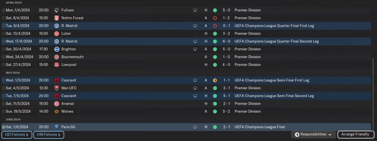
Task: Click the draw result indicator for Casciavit away
Action: tap(215, 80)
